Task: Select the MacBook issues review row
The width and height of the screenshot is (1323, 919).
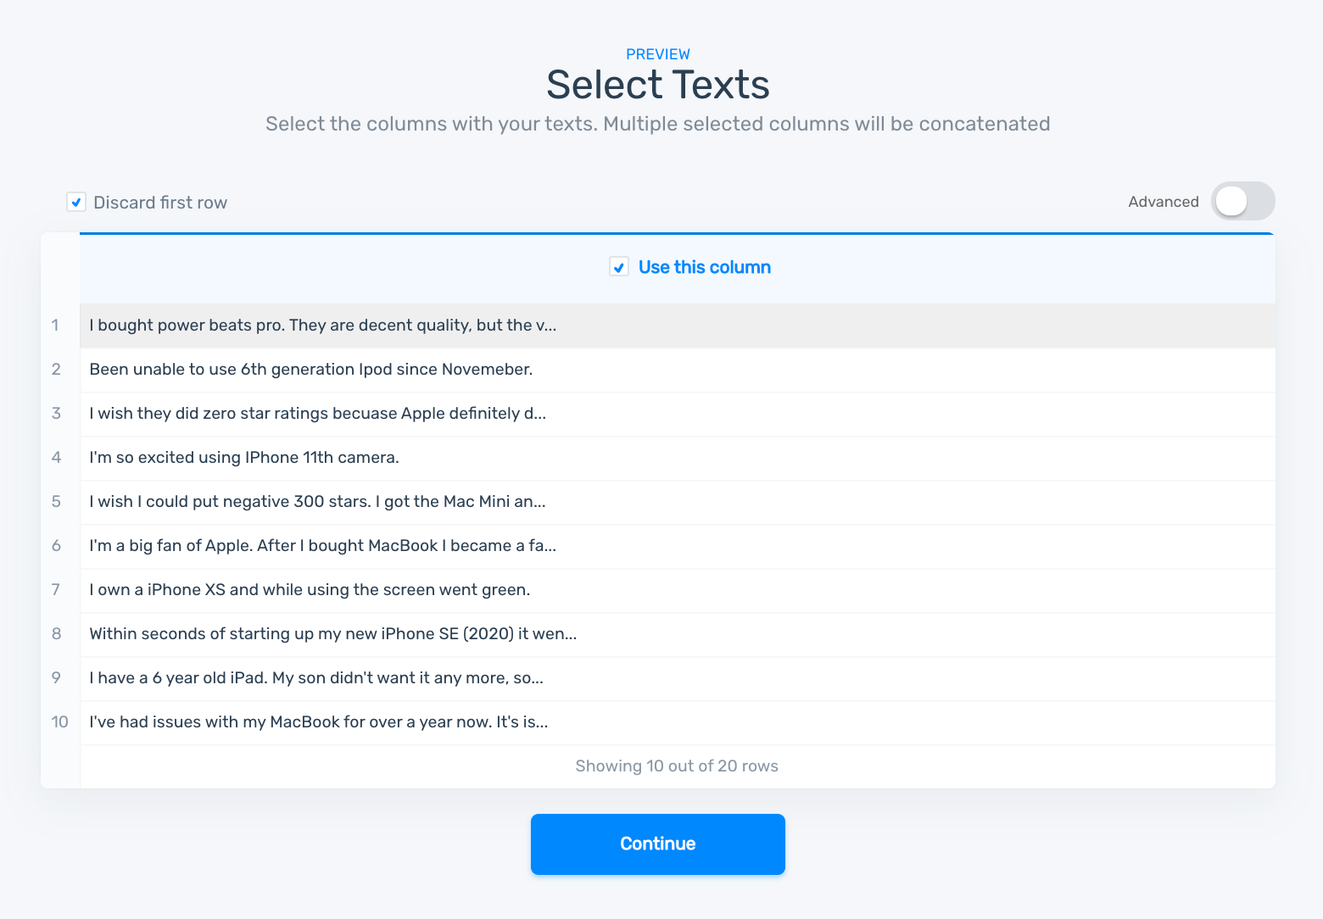Action: click(x=319, y=722)
